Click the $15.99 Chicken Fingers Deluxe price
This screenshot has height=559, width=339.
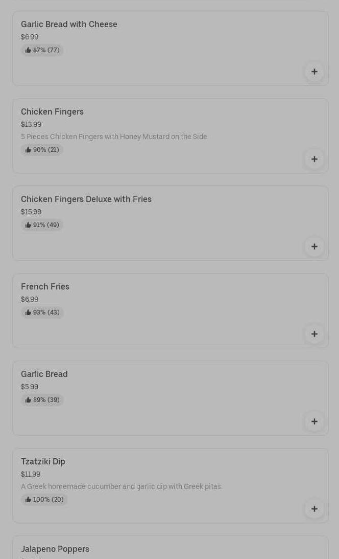tap(31, 212)
